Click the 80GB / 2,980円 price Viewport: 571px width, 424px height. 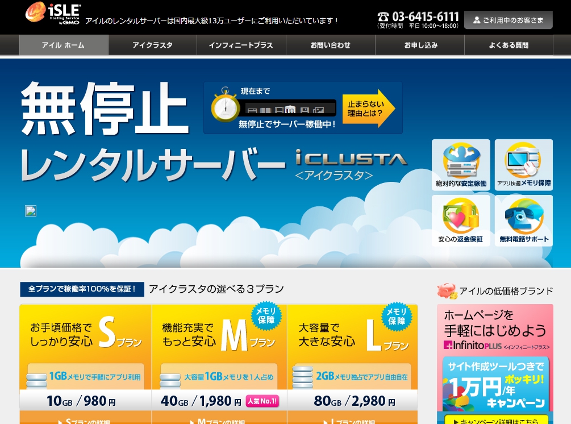[355, 401]
